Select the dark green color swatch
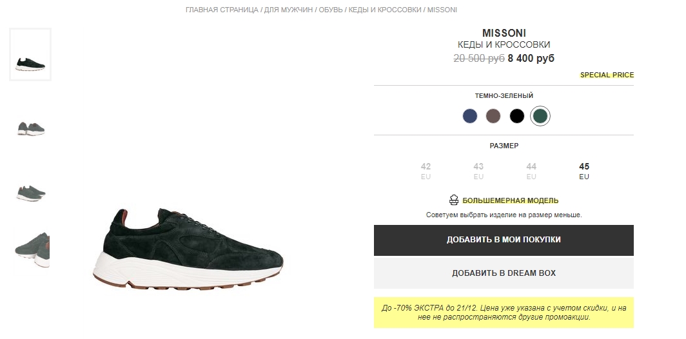 (540, 116)
